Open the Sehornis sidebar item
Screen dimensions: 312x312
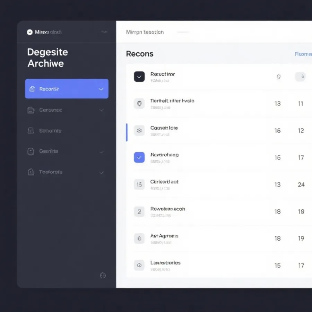coord(50,131)
